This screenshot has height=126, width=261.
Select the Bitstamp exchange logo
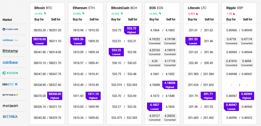click(x=10, y=51)
